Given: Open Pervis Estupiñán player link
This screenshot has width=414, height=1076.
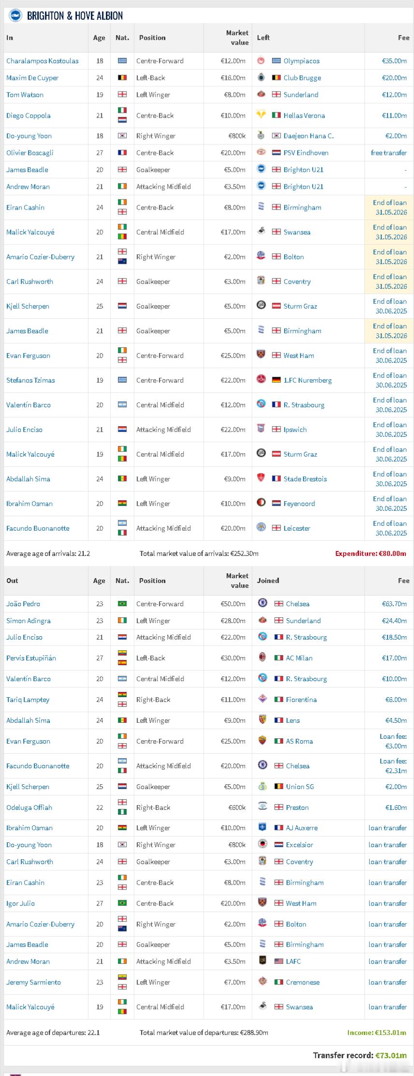Looking at the screenshot, I should tap(31, 658).
